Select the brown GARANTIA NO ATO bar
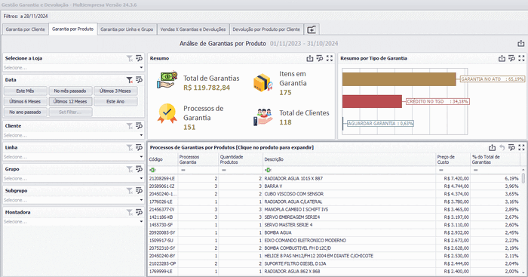Viewport: 528px width, 277px height. click(399, 79)
